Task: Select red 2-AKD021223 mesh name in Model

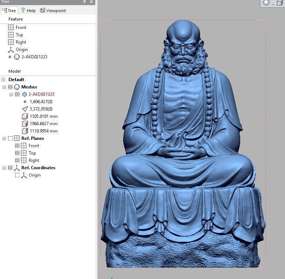Action: pyautogui.click(x=42, y=94)
